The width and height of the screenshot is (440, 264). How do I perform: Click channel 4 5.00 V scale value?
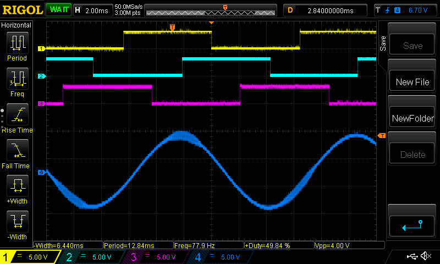coord(230,257)
